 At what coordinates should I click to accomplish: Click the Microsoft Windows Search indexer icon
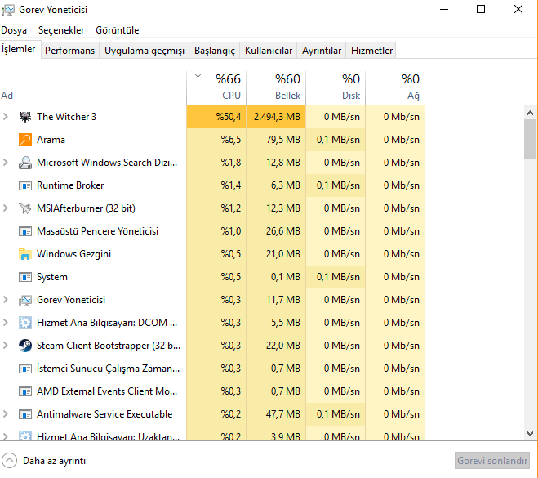click(25, 163)
